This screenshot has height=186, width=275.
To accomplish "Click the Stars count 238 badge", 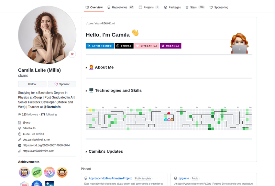I will coord(201,7).
